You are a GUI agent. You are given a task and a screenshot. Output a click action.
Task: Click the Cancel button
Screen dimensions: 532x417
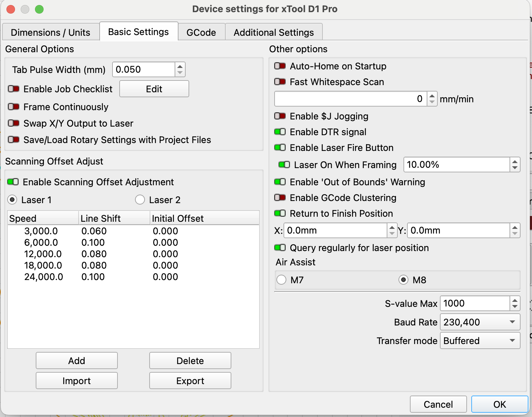click(x=438, y=404)
